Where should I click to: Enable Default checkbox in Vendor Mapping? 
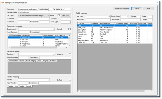tap(70, 80)
